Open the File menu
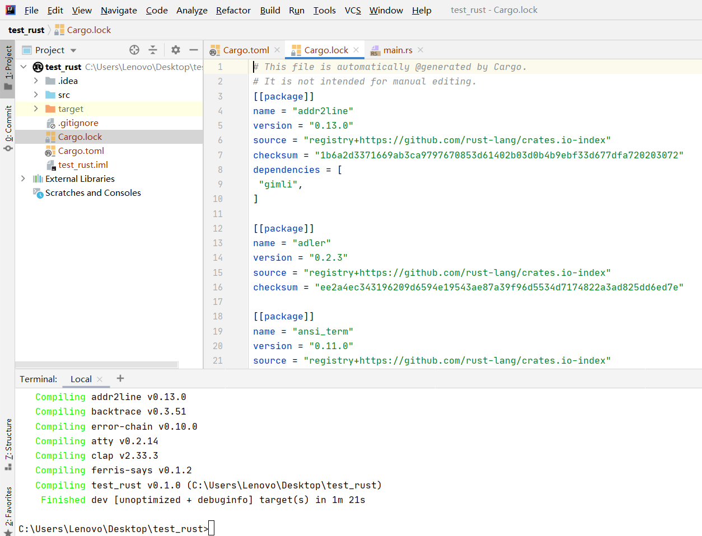702x536 pixels. click(x=31, y=10)
